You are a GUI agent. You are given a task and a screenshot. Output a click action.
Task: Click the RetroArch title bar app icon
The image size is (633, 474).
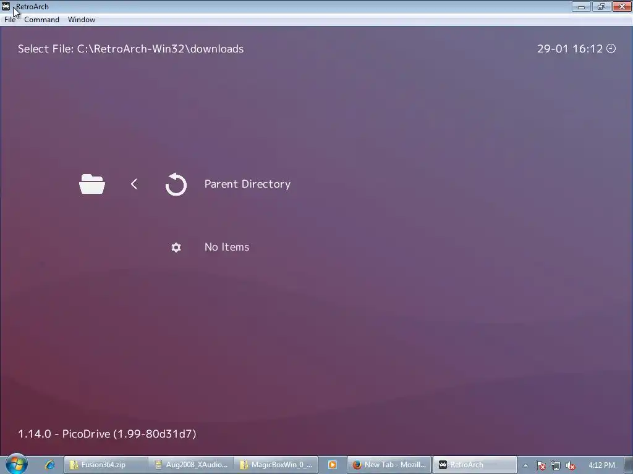[6, 6]
